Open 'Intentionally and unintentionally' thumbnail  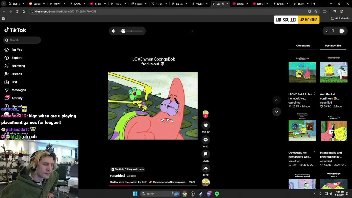[334, 131]
